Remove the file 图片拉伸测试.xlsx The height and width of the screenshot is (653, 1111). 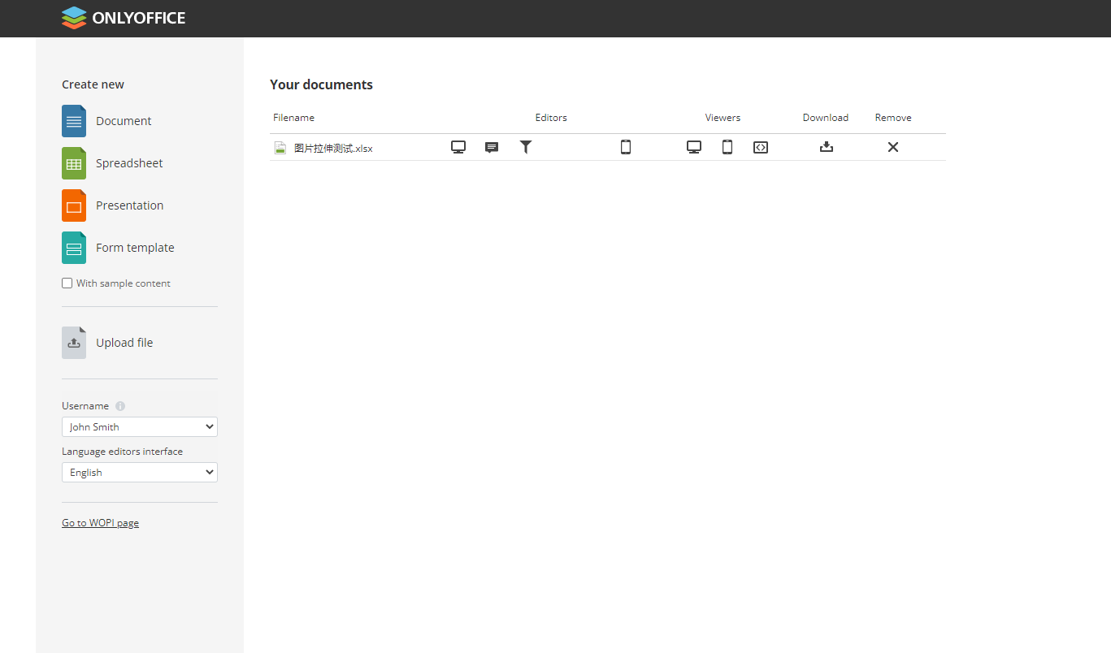click(x=892, y=147)
